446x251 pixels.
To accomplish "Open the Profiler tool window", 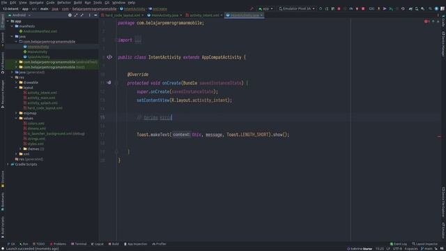I will coord(160,244).
